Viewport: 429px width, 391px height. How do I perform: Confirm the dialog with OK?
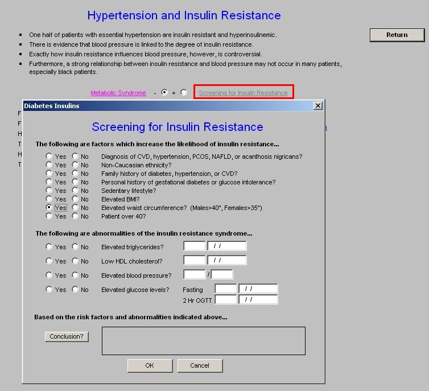(150, 366)
